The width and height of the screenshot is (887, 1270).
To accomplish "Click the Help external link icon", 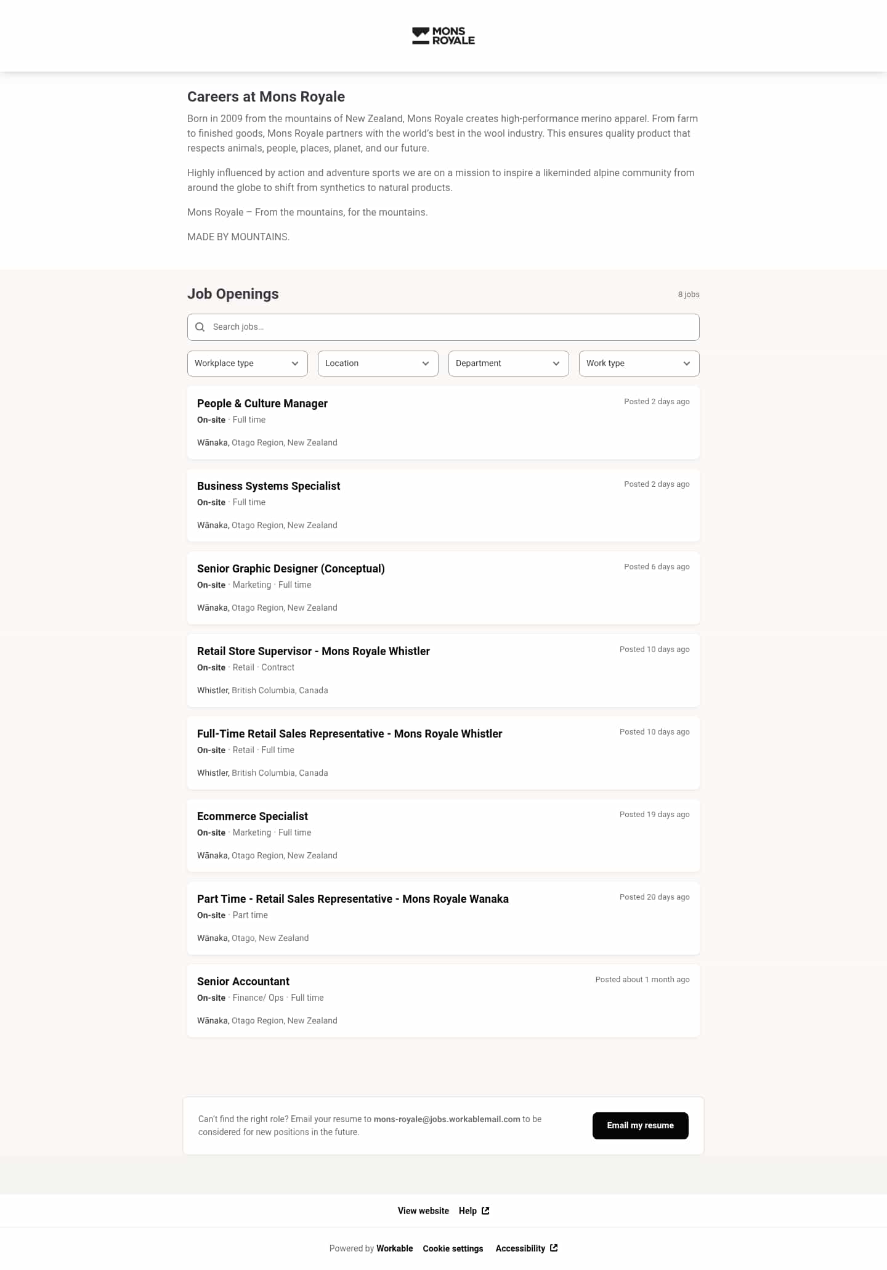I will [x=485, y=1211].
